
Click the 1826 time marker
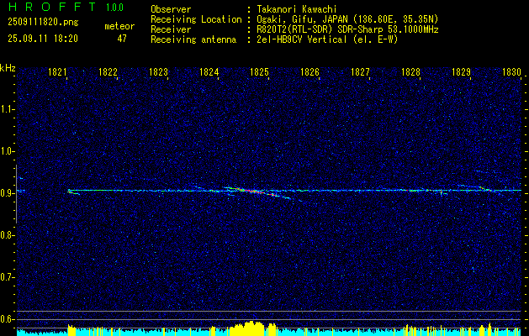309,72
